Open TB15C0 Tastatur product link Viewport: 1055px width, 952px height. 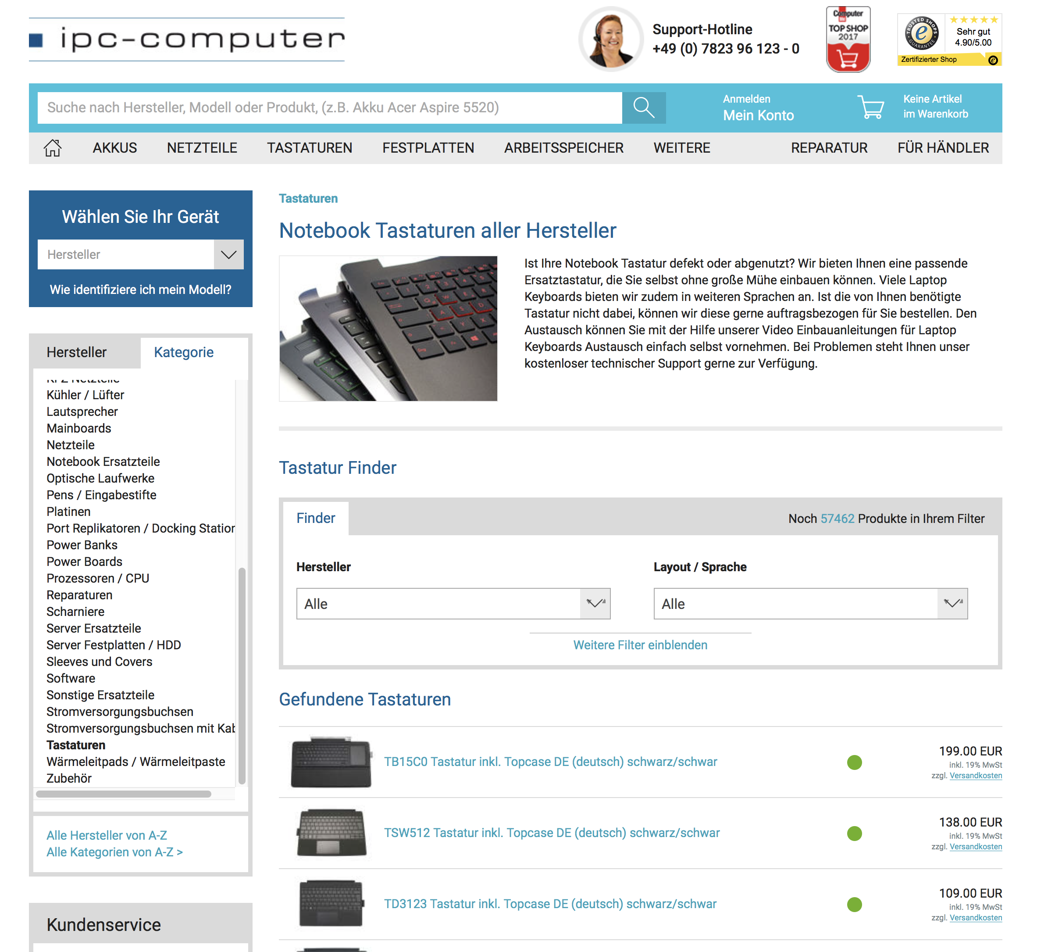[550, 762]
